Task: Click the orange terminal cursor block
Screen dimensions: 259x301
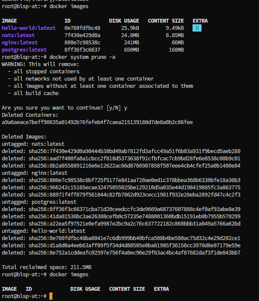Action: coord(51,296)
